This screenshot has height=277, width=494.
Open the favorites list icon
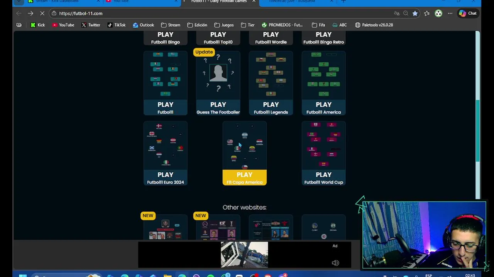point(427,13)
